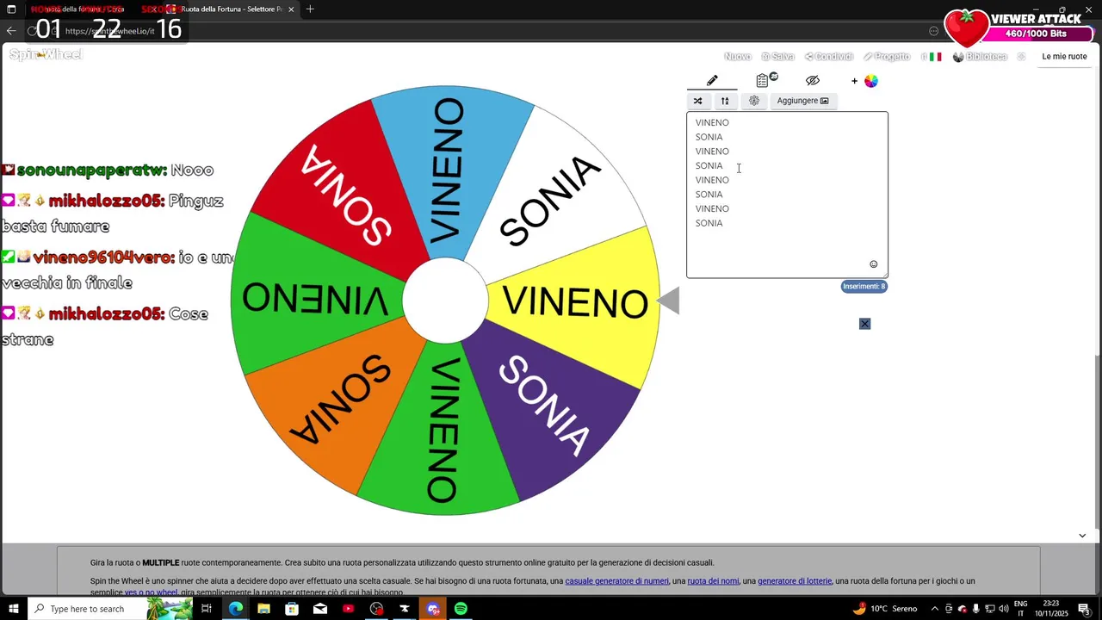
Task: Change language via Italian flag
Action: point(935,57)
